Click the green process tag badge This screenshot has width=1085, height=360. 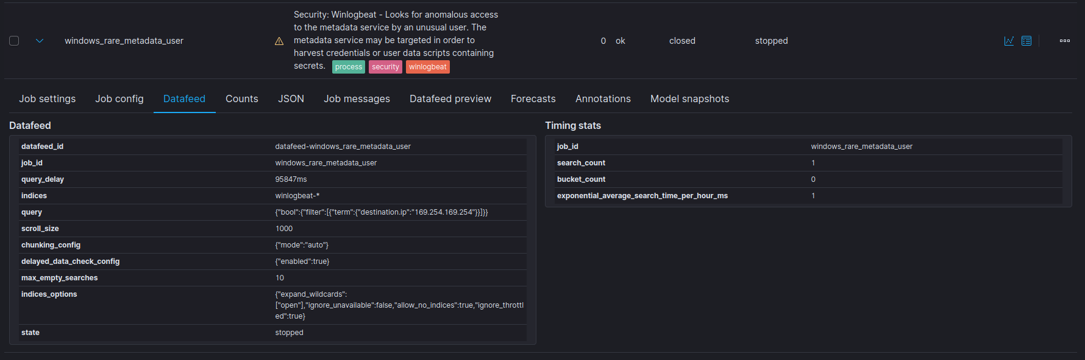point(349,67)
